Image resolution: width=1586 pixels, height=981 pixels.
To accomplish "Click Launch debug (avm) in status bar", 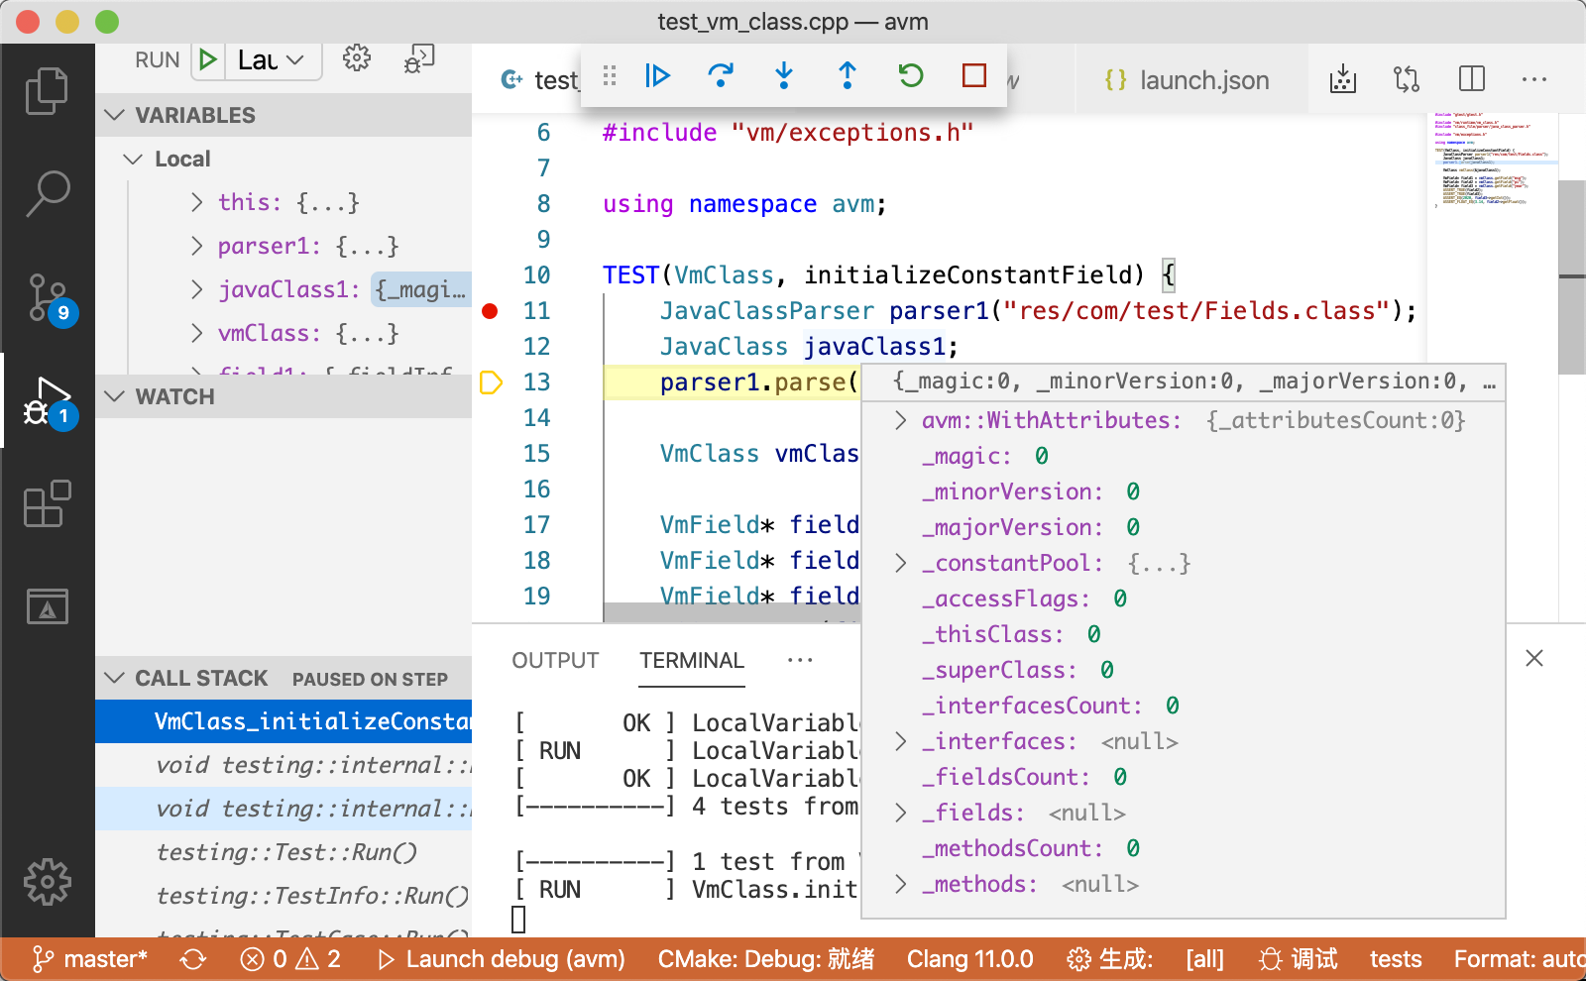I will pos(502,959).
